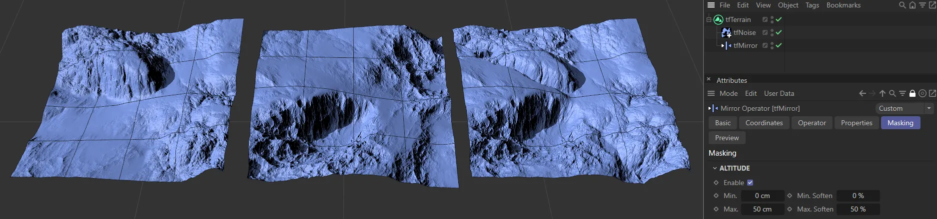Viewport: 937px width, 219px height.
Task: Switch to the Properties tab
Action: pos(856,123)
